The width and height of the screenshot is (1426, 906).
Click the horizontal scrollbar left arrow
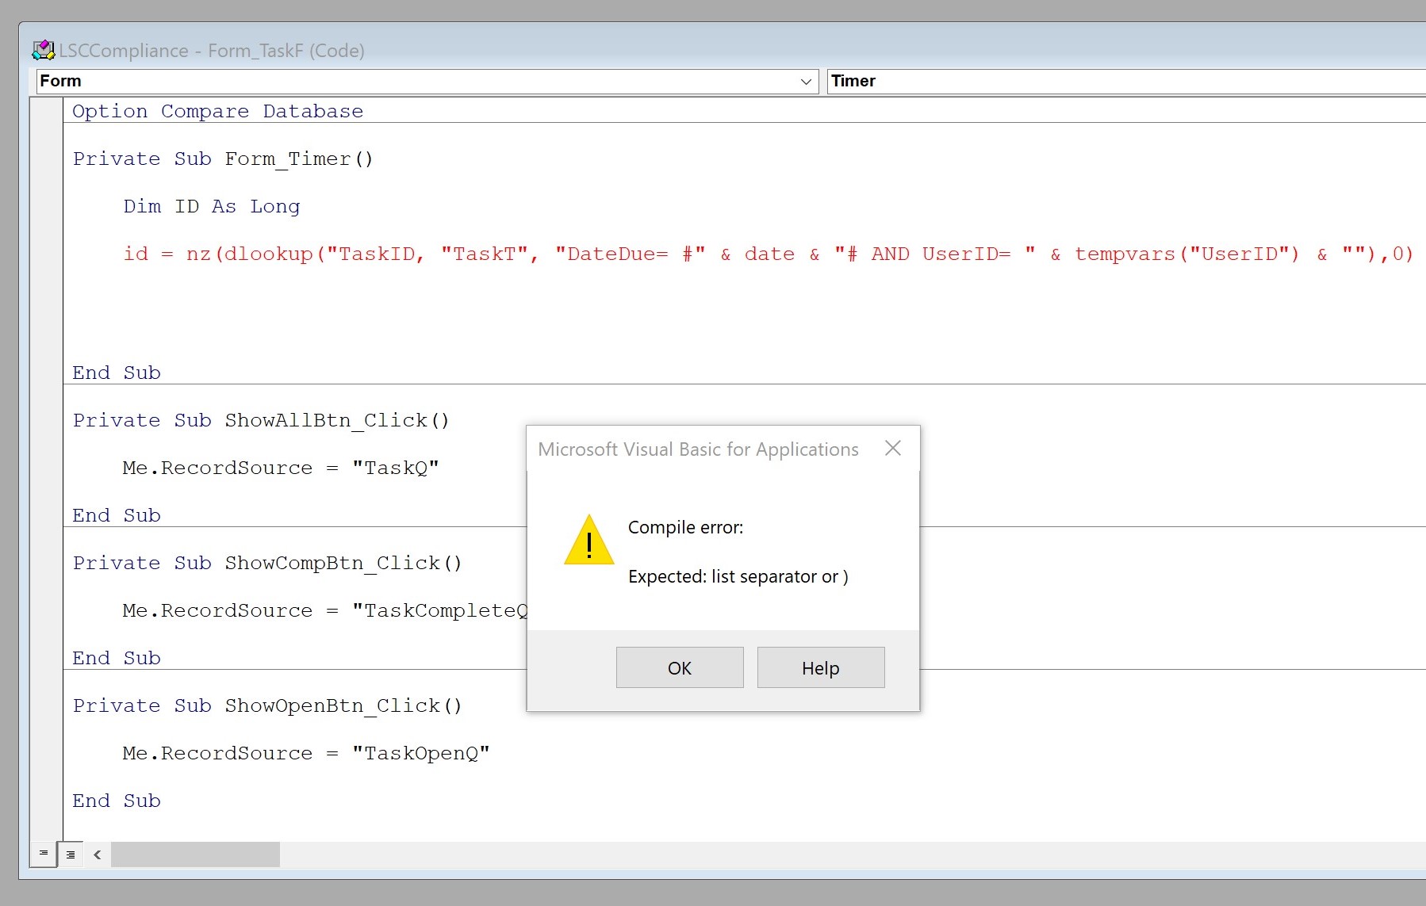pos(98,854)
